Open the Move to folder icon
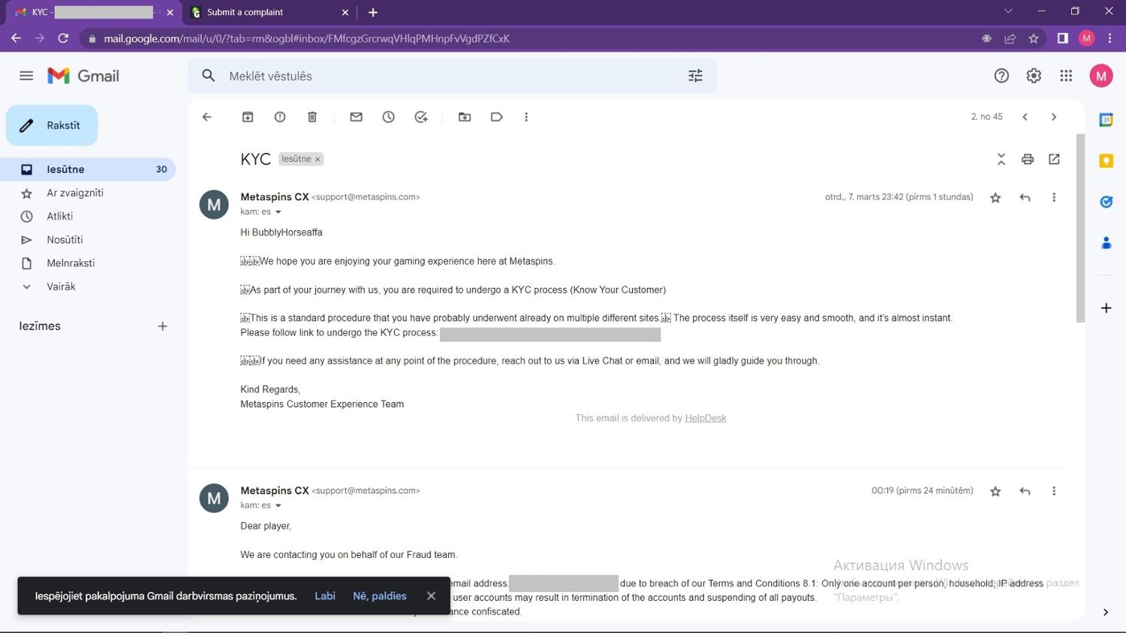Screen dimensions: 1126x633 coord(465,117)
